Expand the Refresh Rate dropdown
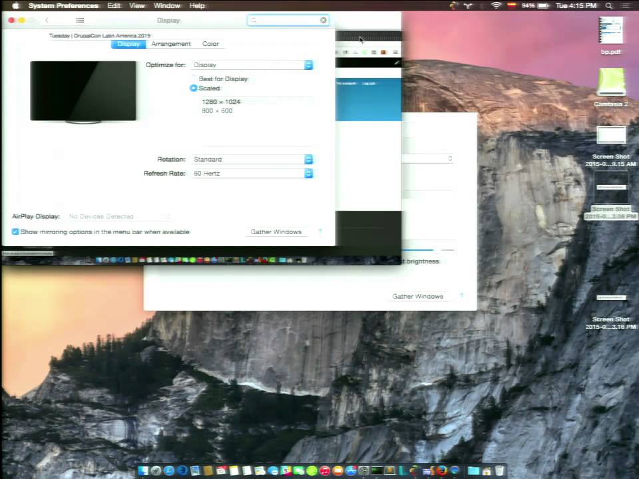 click(252, 173)
